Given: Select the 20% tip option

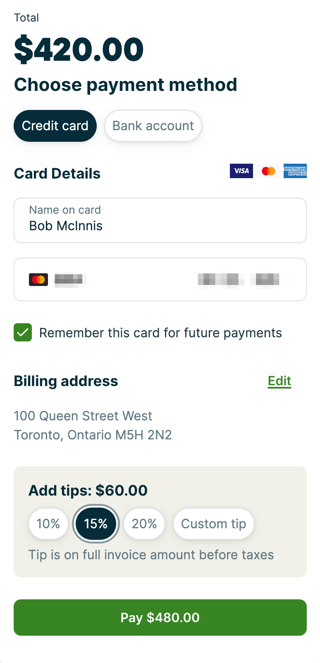Looking at the screenshot, I should (x=144, y=524).
